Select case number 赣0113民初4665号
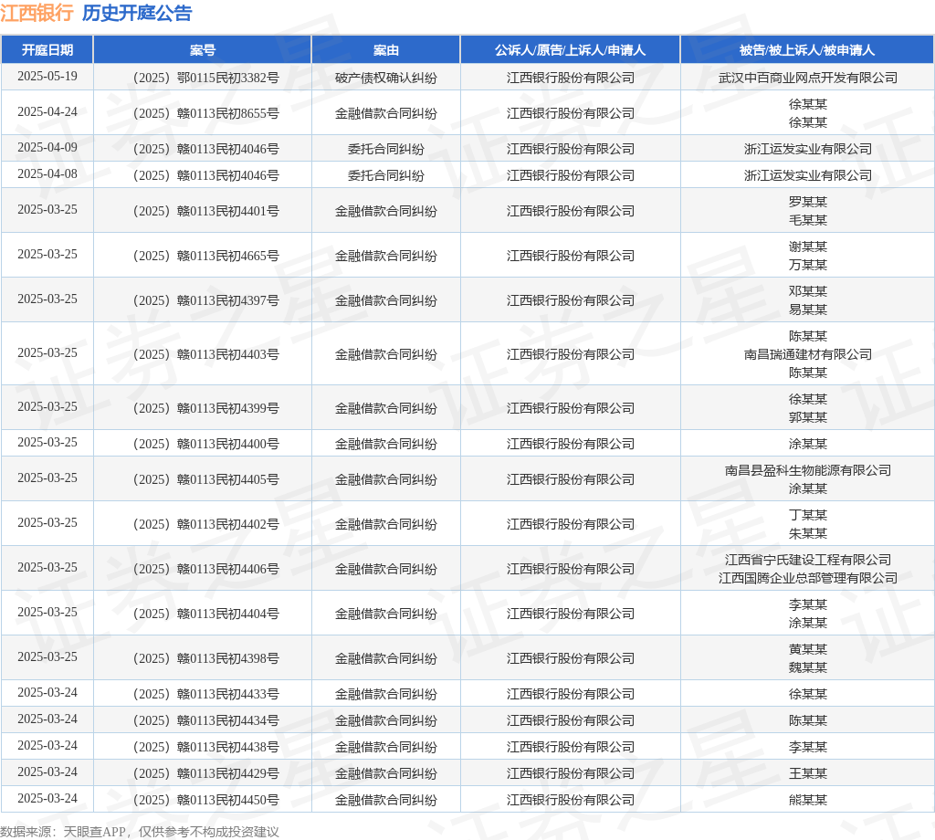Screen dimensions: 935x840 pyautogui.click(x=205, y=256)
